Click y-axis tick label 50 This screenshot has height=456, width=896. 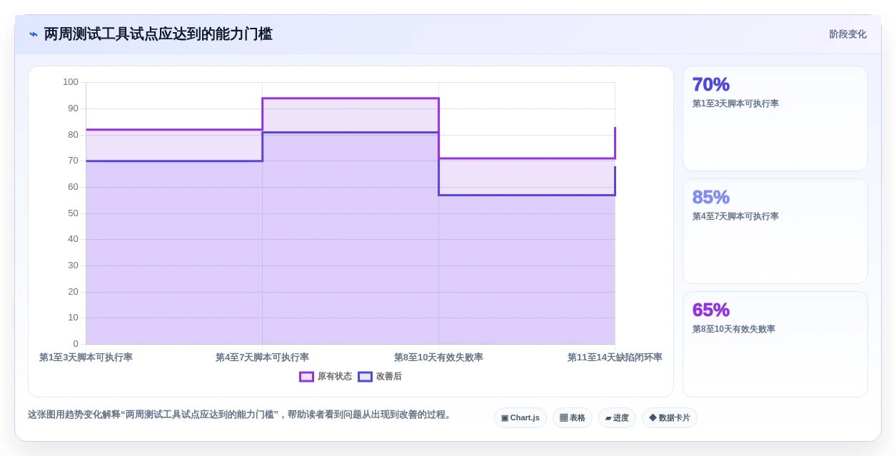pyautogui.click(x=74, y=213)
